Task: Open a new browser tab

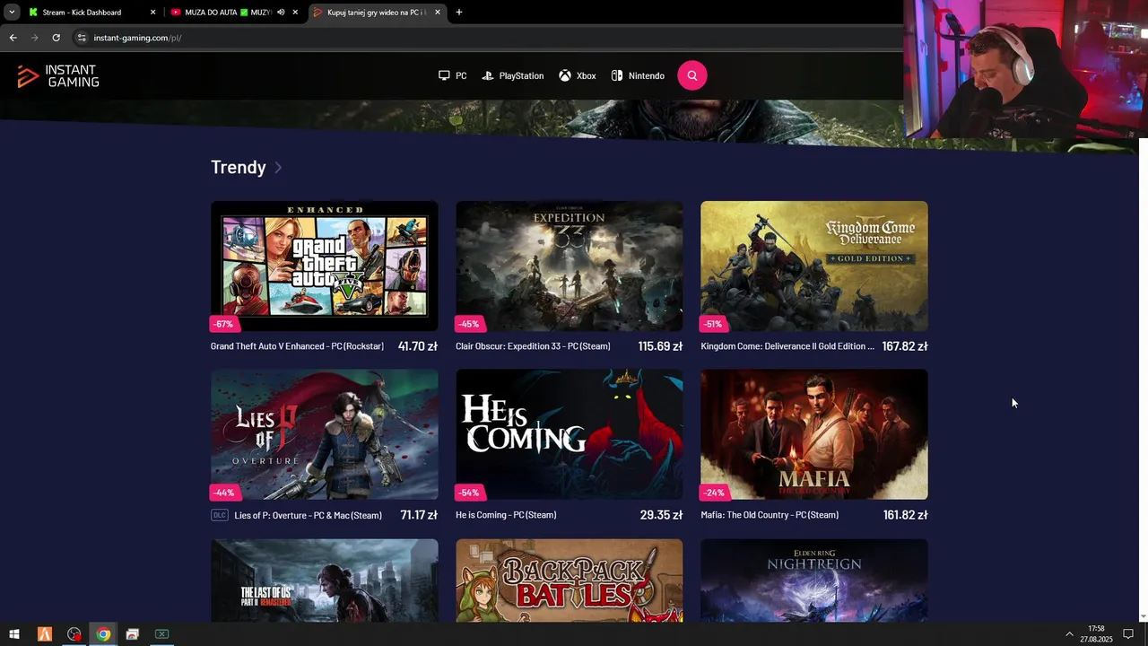Action: pos(459,13)
